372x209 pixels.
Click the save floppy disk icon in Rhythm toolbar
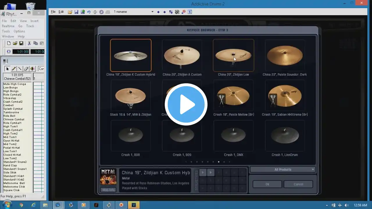point(21,43)
